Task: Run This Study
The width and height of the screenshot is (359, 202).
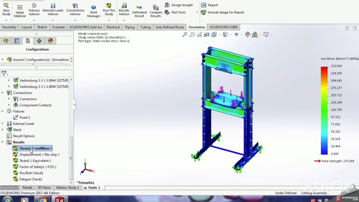Action: tap(109, 10)
